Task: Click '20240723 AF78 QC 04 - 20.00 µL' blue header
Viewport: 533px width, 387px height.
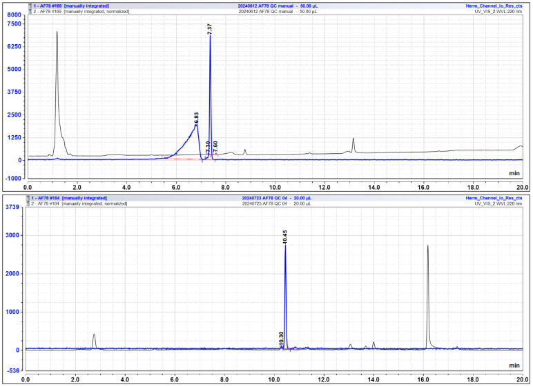Action: click(277, 198)
